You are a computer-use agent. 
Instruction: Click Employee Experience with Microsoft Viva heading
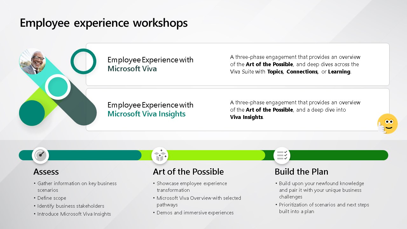click(150, 64)
